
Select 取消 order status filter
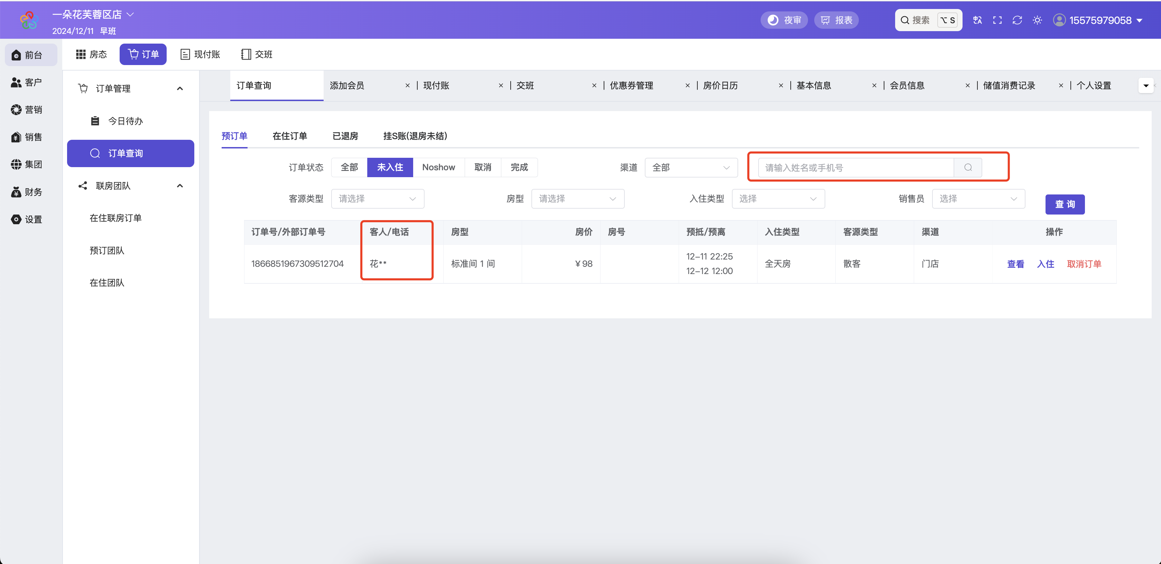coord(483,167)
